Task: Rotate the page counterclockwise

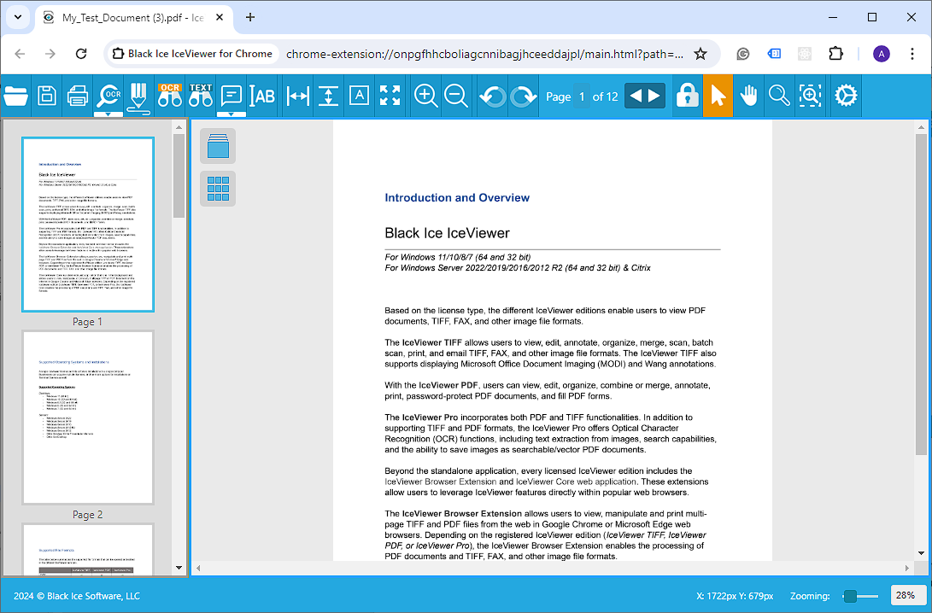Action: pos(491,96)
